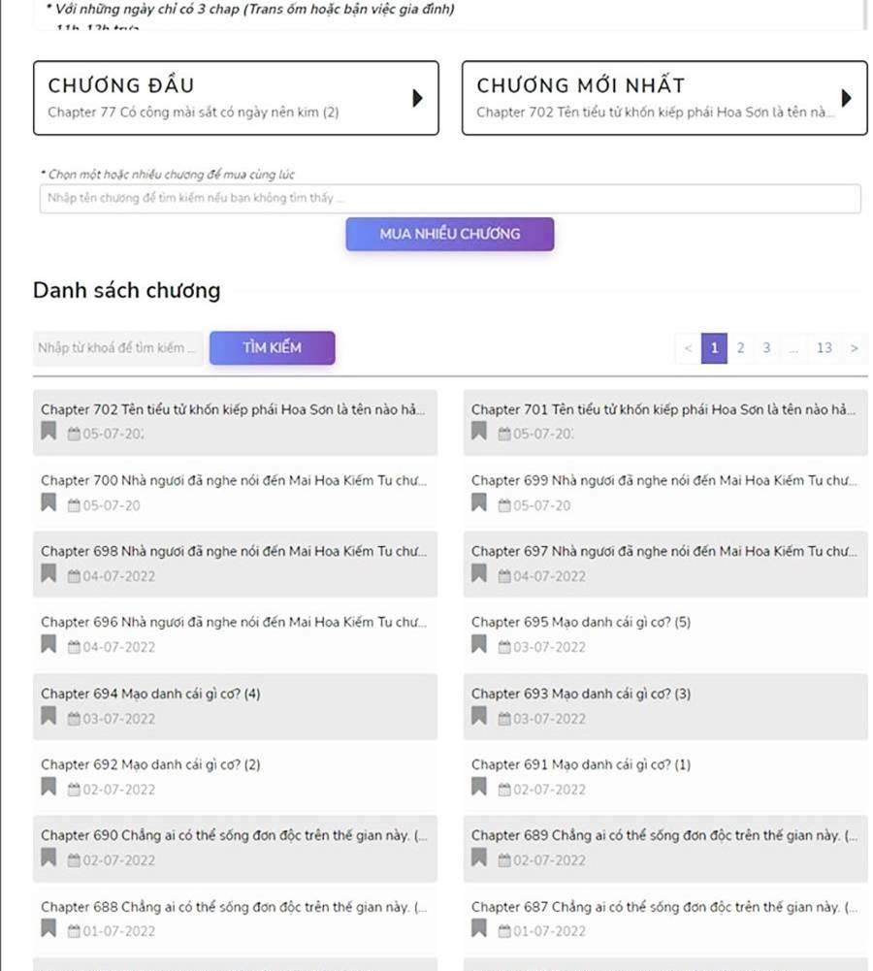Bookmark Chapter 698 using its flag icon
The image size is (873, 971).
48,574
